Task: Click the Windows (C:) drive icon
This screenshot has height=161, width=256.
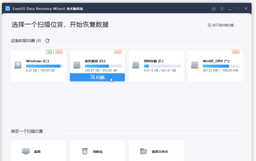Action: click(x=18, y=65)
